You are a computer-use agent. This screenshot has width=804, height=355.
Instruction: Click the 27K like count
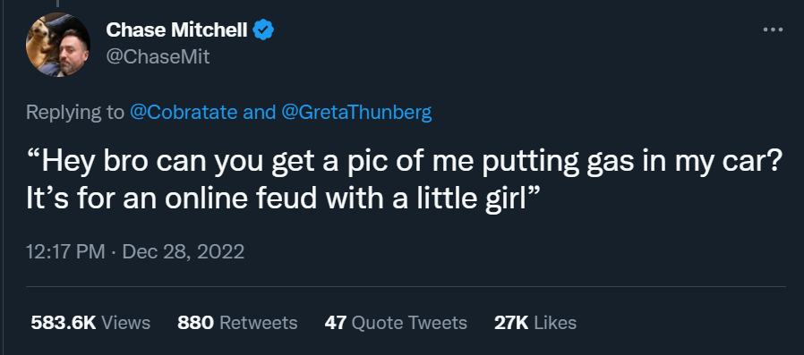(x=511, y=323)
